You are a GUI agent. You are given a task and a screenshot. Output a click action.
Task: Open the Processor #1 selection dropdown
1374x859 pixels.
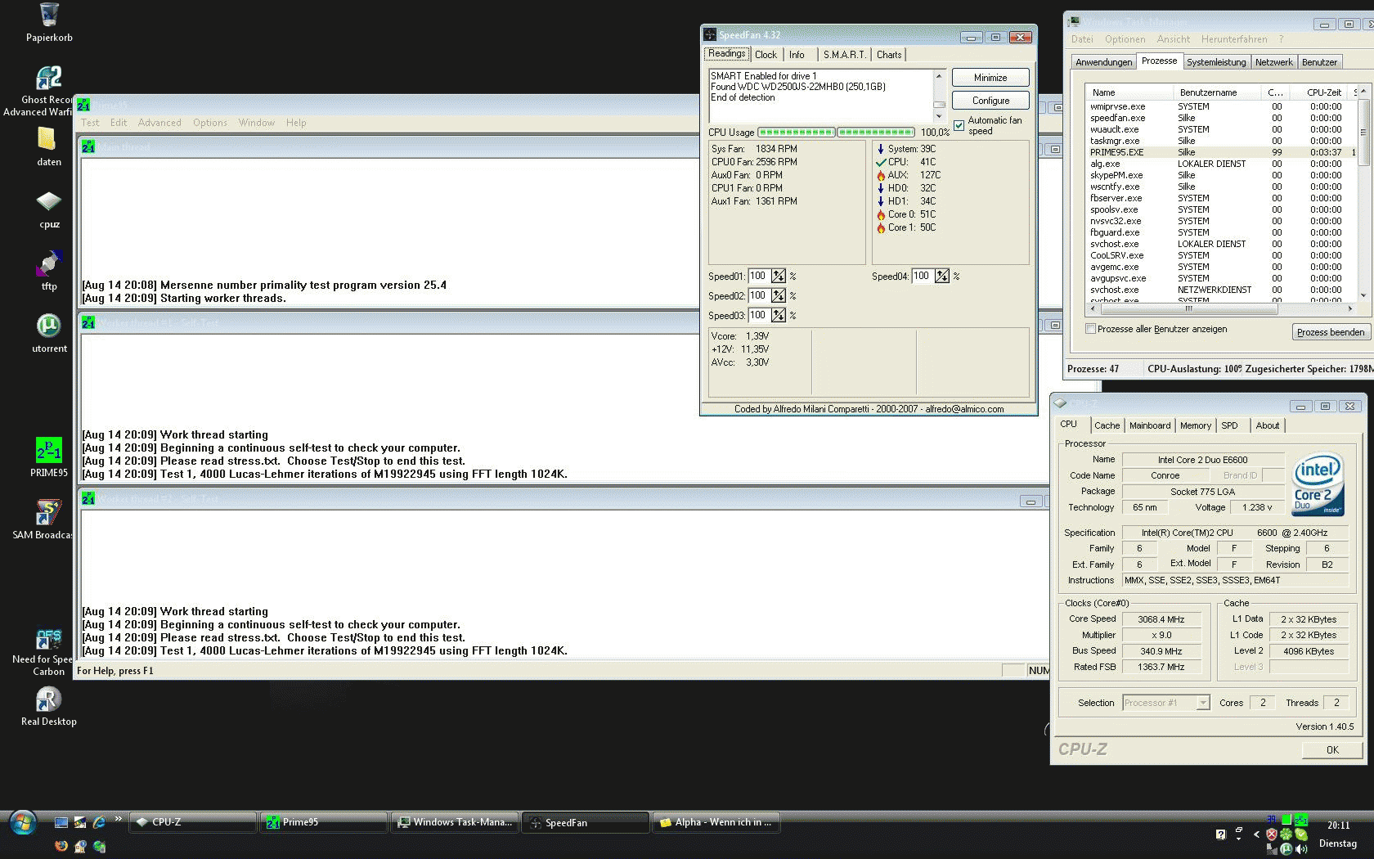pyautogui.click(x=1203, y=703)
